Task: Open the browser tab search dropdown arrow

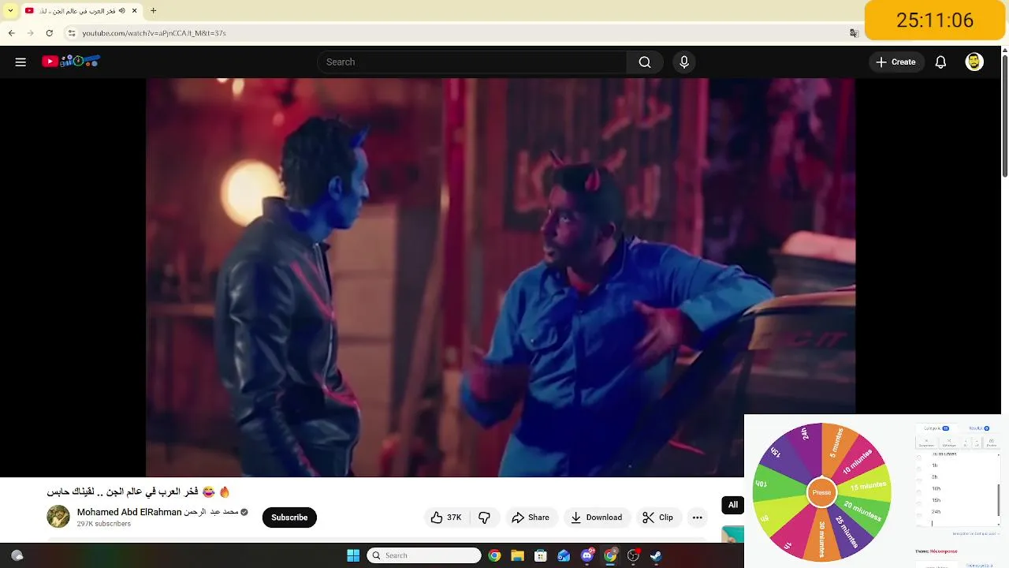Action: [x=10, y=11]
